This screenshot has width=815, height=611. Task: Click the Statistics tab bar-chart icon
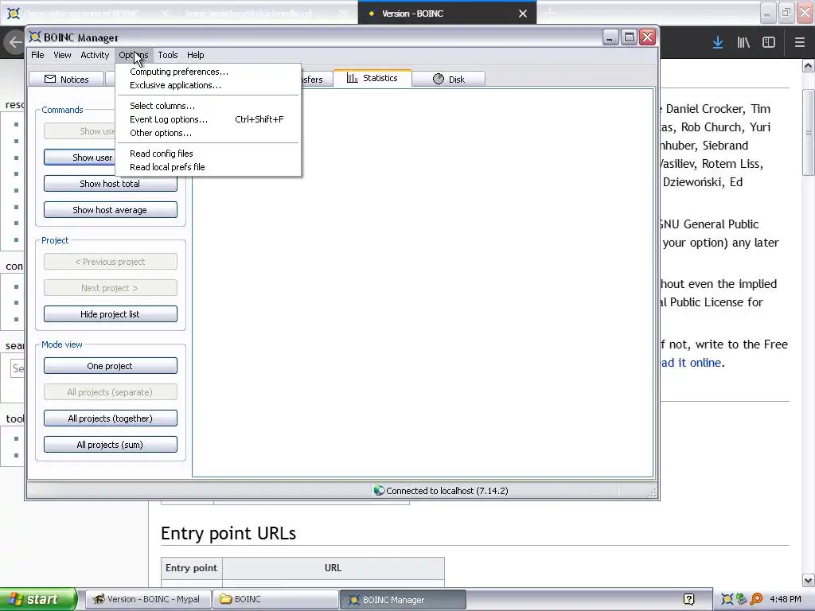[x=353, y=78]
